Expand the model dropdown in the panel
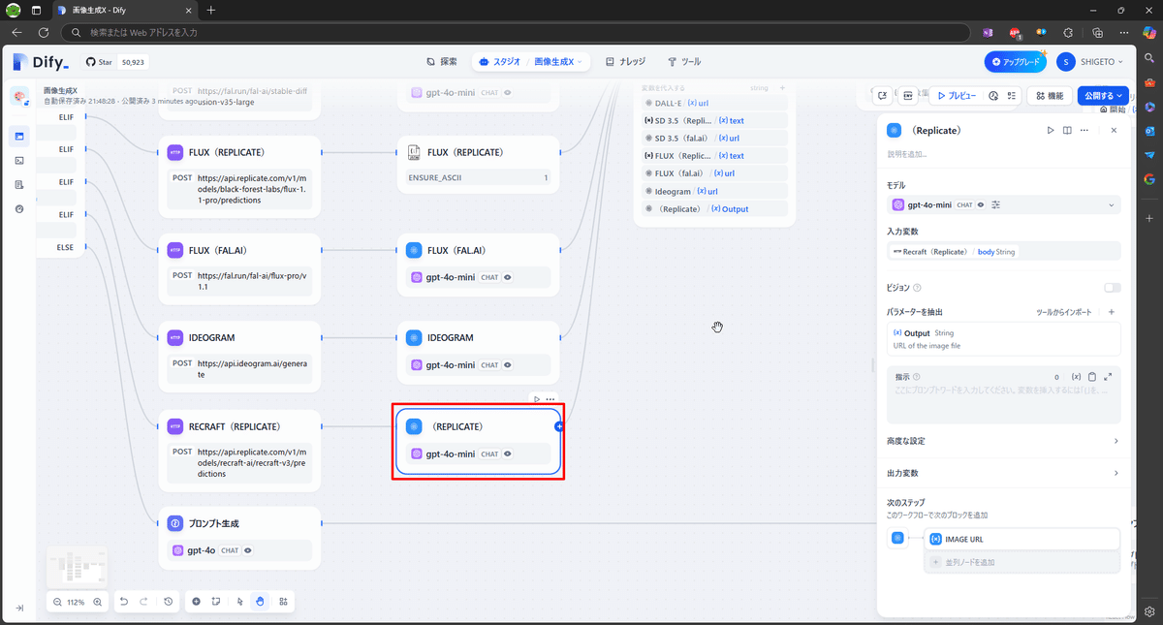The image size is (1163, 625). (1111, 204)
